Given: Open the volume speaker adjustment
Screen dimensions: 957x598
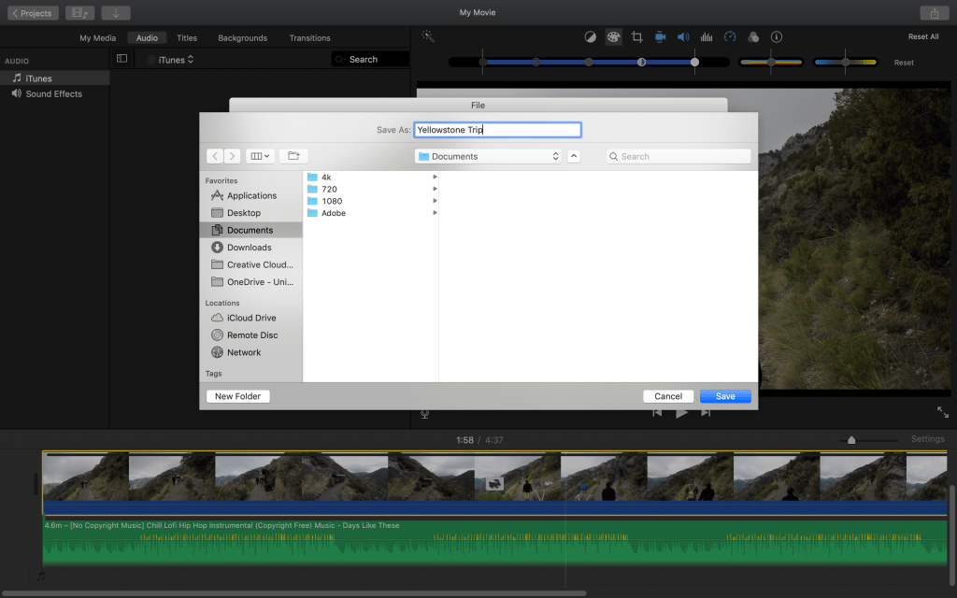Looking at the screenshot, I should [x=683, y=37].
